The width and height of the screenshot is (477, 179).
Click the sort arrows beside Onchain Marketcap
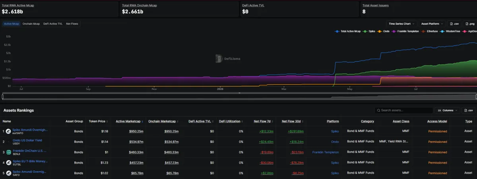(x=177, y=121)
